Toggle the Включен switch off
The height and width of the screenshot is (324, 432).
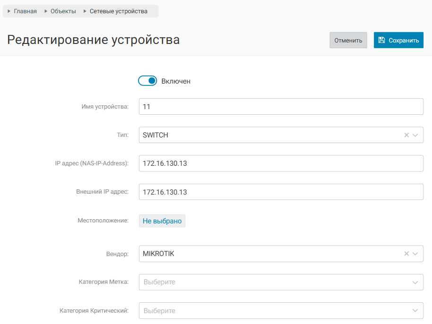click(x=147, y=81)
